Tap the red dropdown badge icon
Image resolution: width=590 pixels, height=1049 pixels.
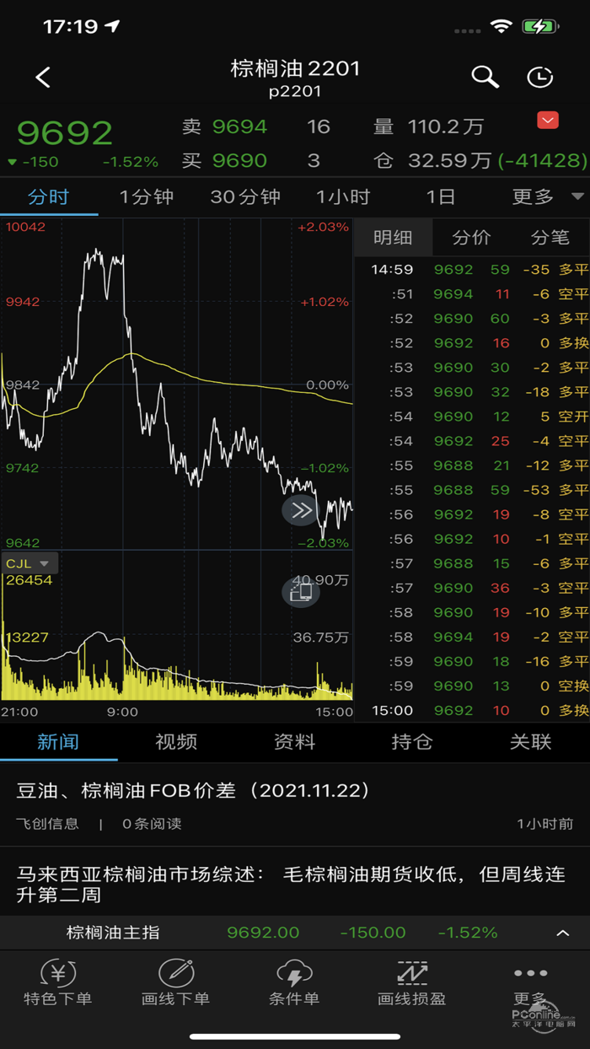click(548, 121)
